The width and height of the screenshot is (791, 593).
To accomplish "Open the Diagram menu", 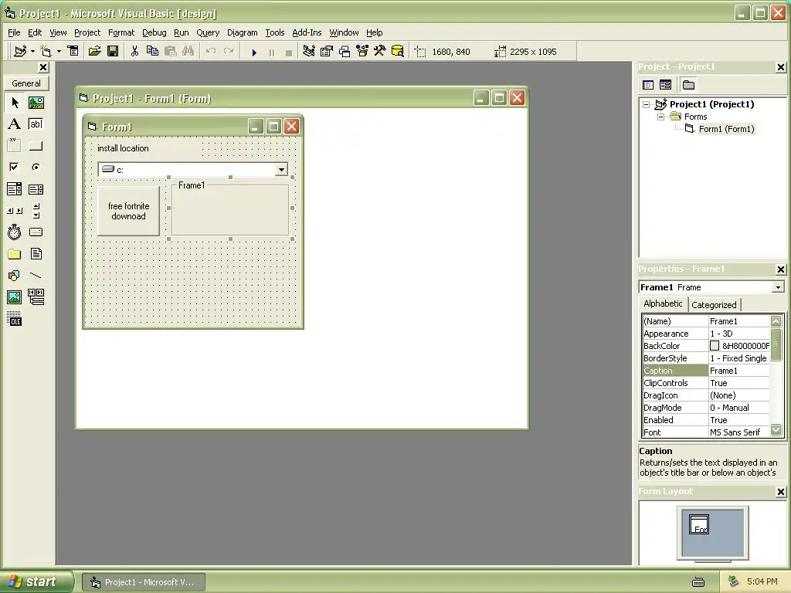I will (242, 32).
